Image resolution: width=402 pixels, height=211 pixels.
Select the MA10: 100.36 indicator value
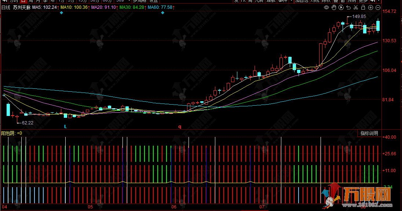tap(74, 7)
